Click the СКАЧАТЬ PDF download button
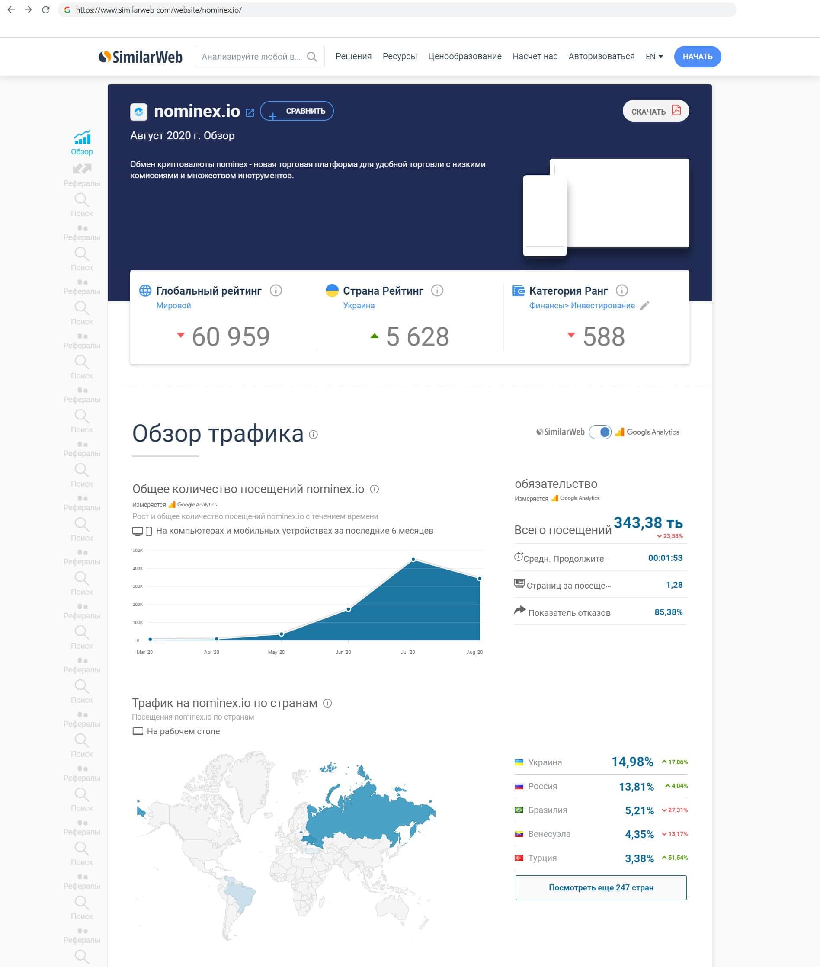Viewport: 820px width, 967px height. click(x=656, y=111)
